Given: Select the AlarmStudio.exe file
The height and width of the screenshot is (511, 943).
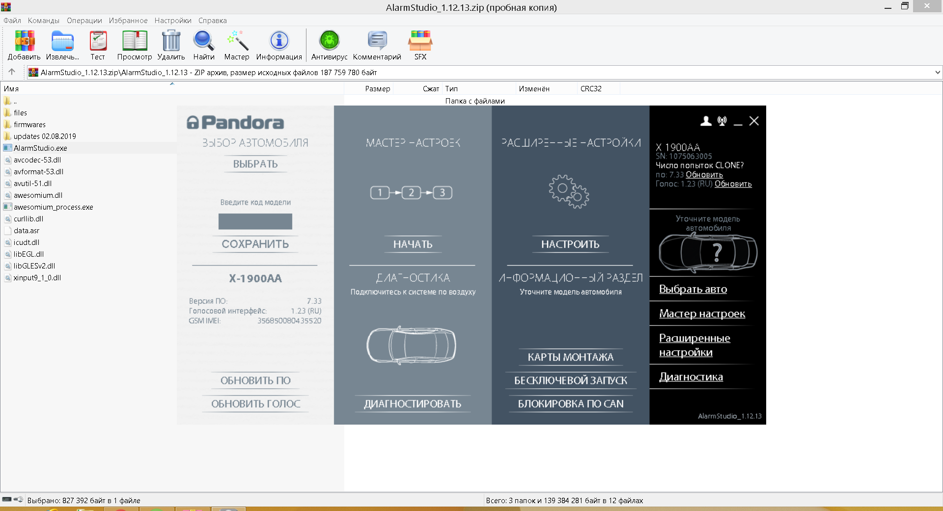Looking at the screenshot, I should pos(40,148).
